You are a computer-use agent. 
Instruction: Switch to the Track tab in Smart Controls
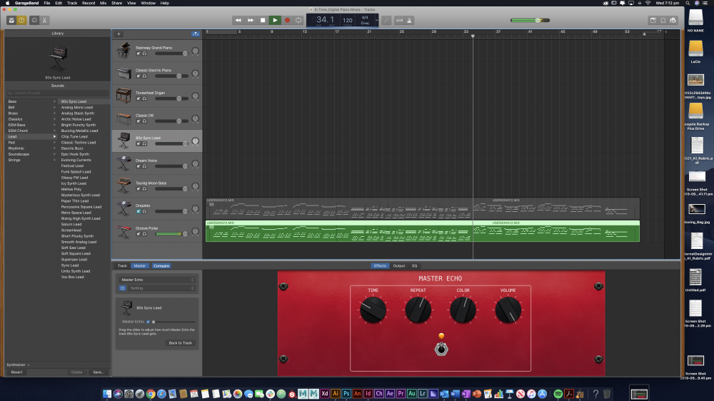click(x=123, y=266)
